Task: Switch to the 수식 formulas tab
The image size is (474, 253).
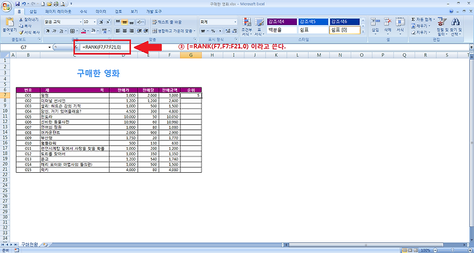Action: point(84,11)
